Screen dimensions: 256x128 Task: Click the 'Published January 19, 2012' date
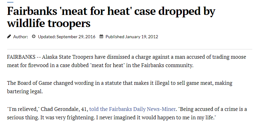(132, 37)
